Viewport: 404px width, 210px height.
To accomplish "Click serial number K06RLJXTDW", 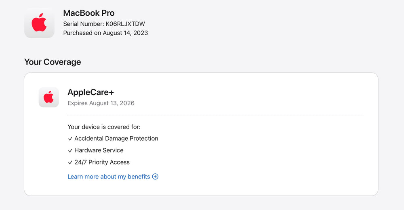I will pos(125,24).
